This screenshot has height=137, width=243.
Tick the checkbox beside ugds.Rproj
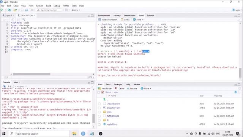pos(99,124)
